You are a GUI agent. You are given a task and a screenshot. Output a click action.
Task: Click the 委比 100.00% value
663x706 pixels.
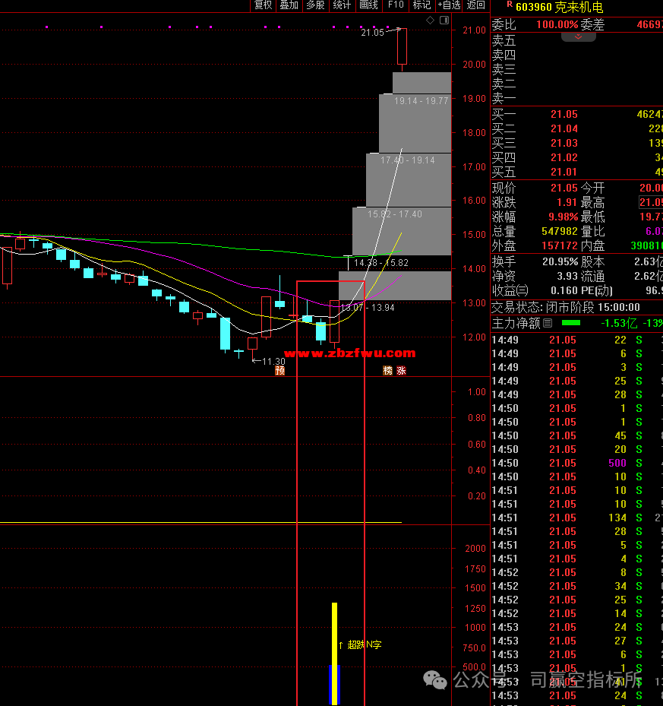coord(557,24)
